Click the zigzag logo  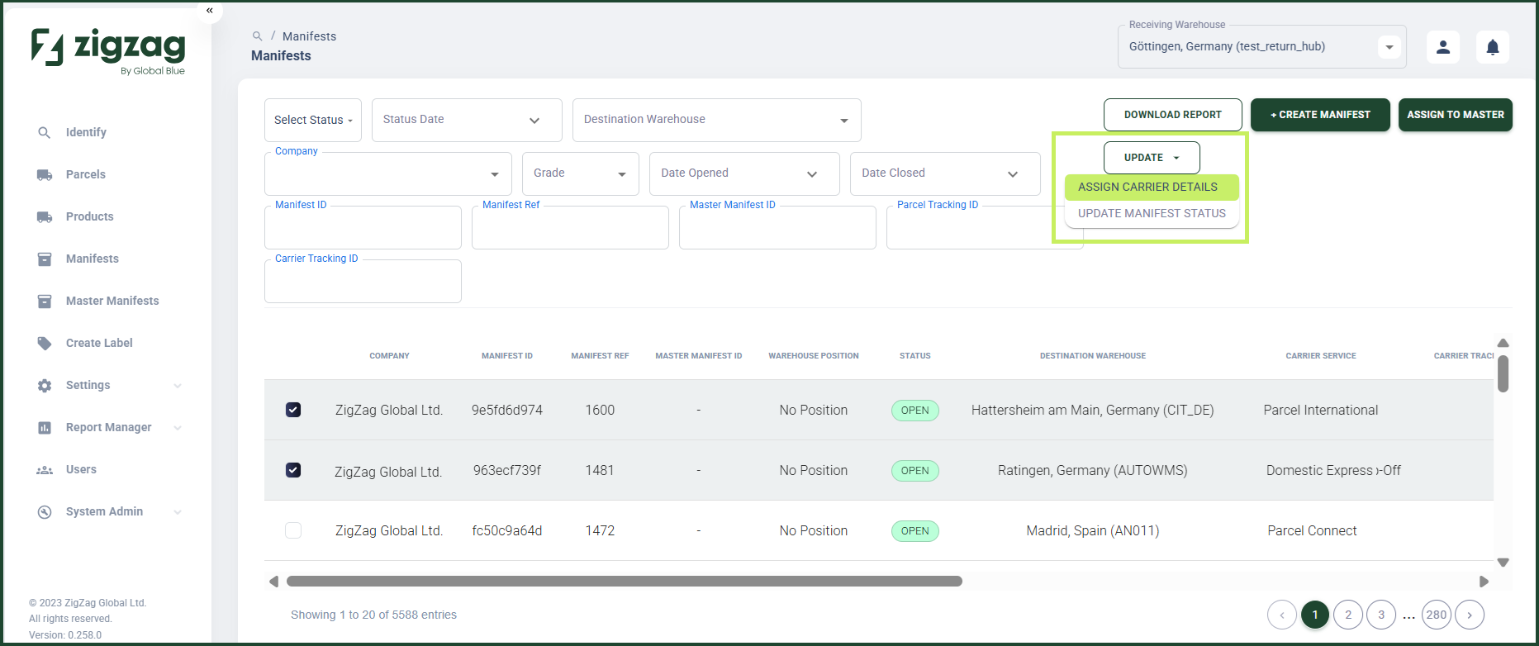tap(108, 51)
